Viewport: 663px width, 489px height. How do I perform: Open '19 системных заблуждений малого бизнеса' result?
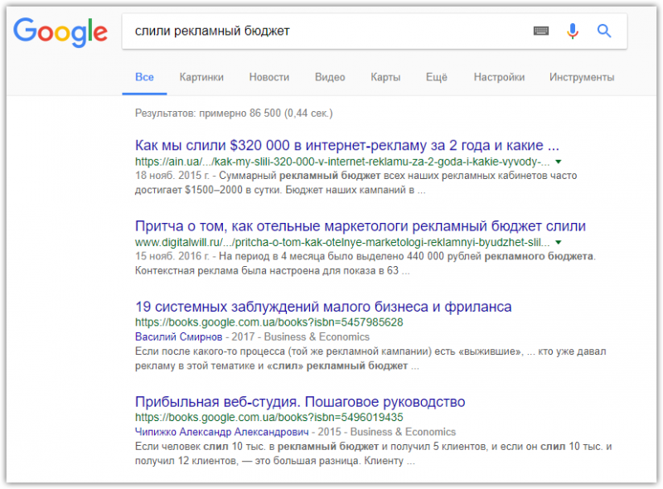click(323, 307)
